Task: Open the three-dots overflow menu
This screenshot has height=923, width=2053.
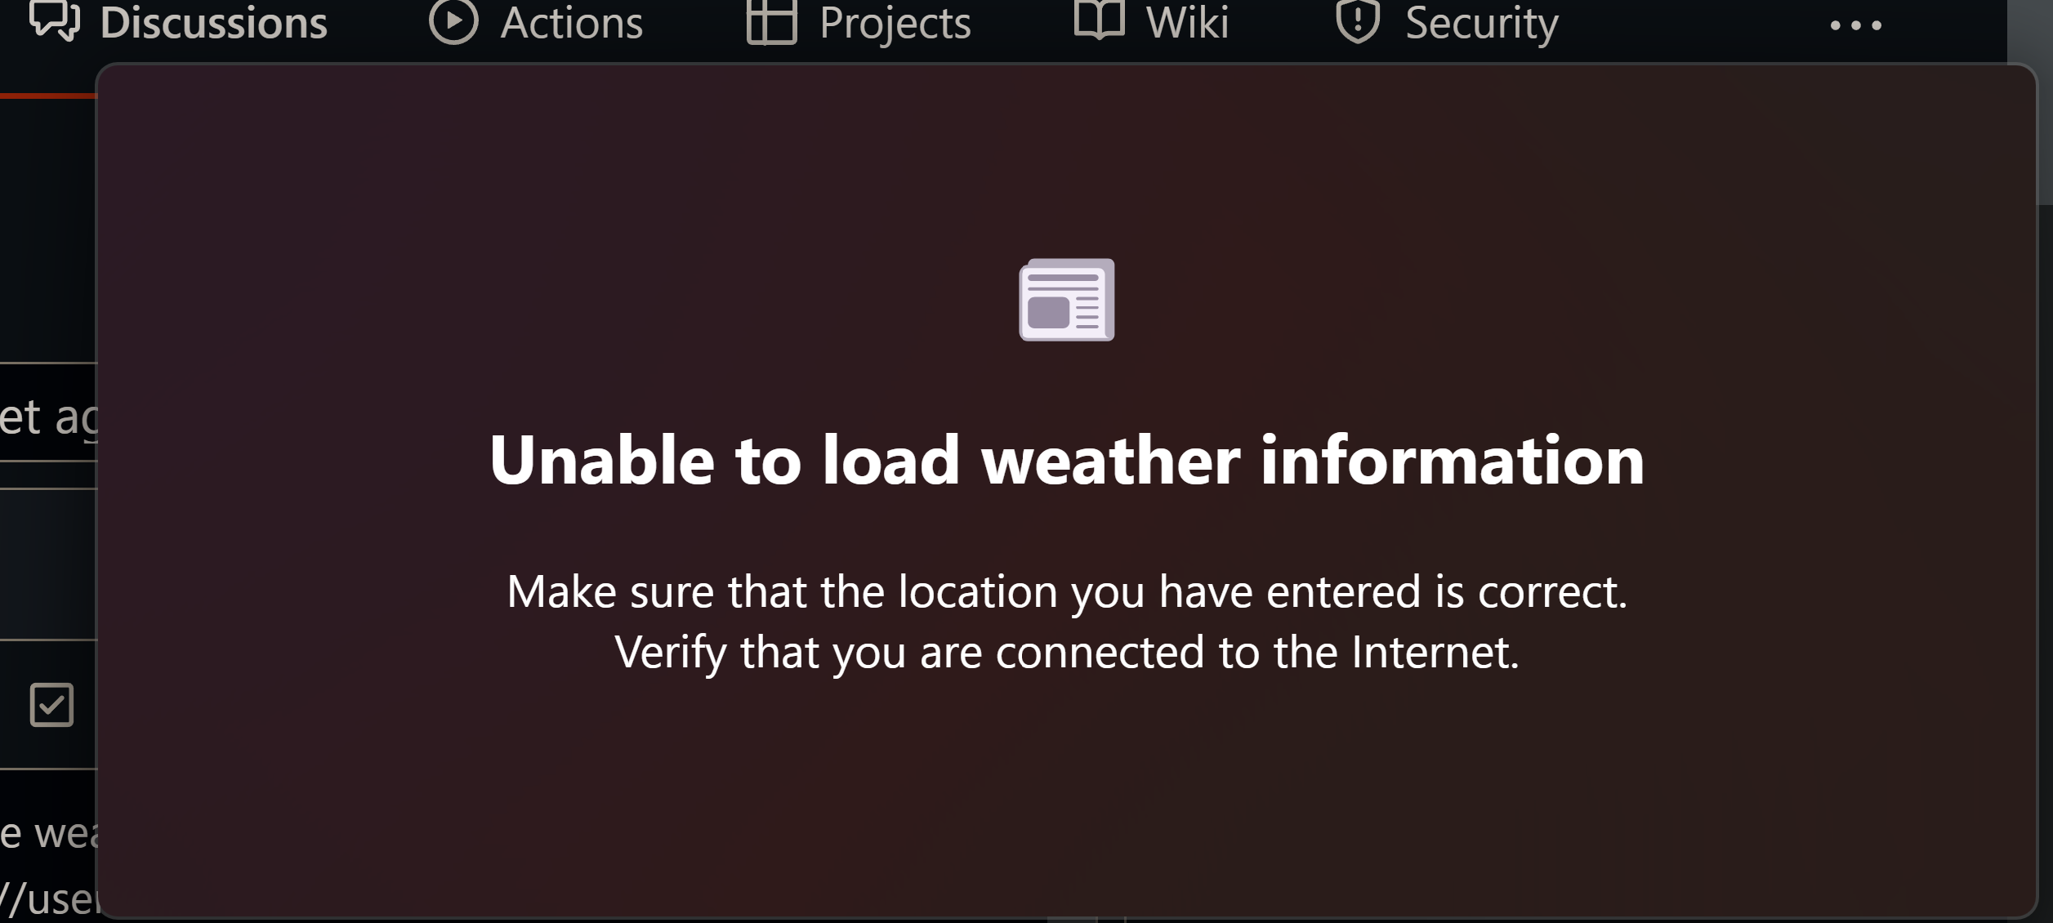Action: (1855, 25)
